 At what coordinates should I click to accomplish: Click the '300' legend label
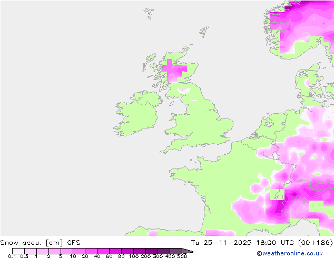[x=158, y=256]
